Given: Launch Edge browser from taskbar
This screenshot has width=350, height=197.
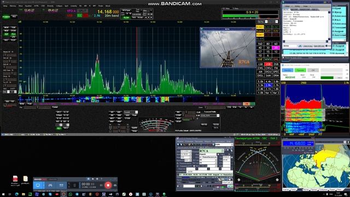Looking at the screenshot, I should click(x=17, y=194).
